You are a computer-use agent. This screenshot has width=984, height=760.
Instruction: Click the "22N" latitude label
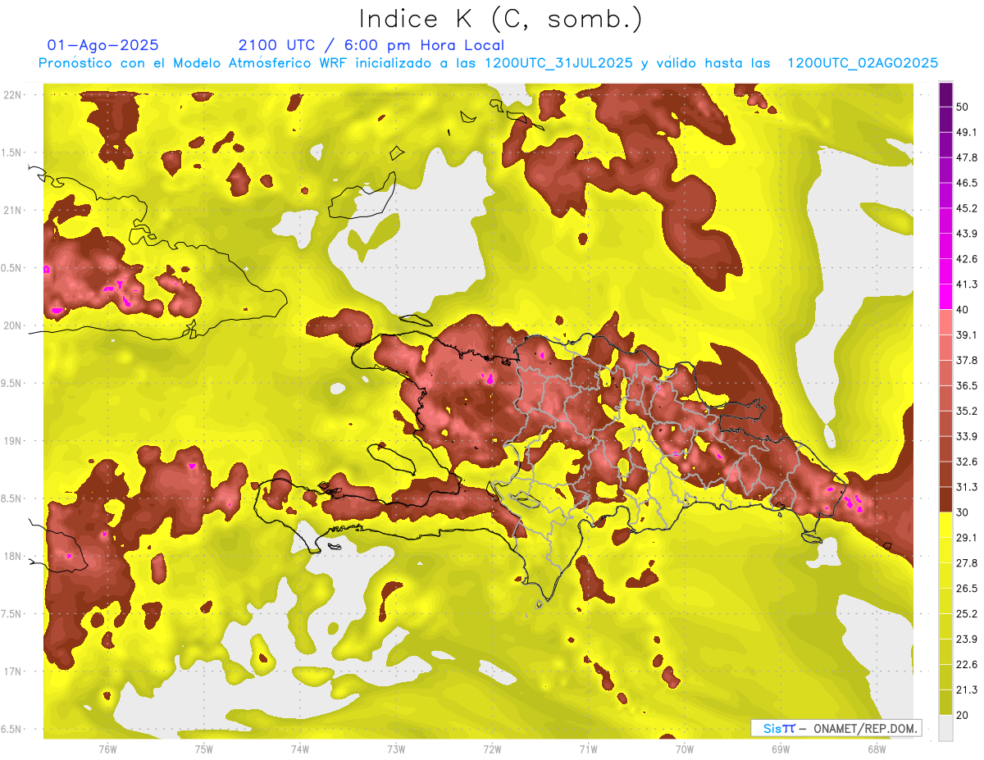[12, 95]
